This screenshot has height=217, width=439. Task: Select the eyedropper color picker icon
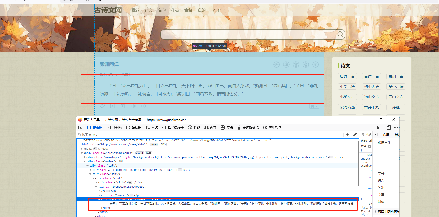pyautogui.click(x=355, y=135)
